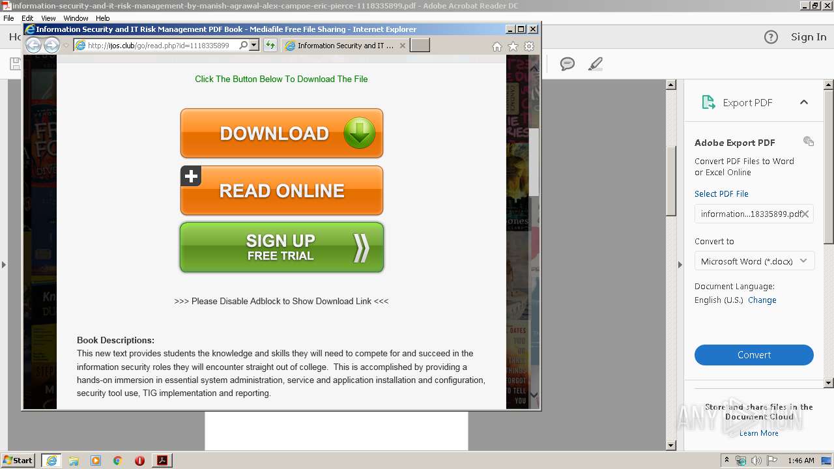The image size is (834, 469).
Task: Click the Export PDF panel icon
Action: coord(708,102)
